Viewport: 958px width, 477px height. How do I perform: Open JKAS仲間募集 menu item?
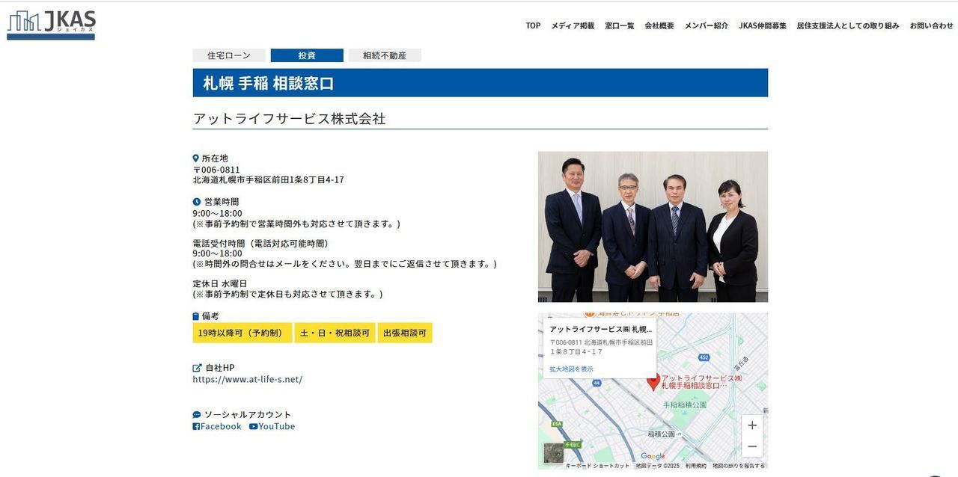[762, 25]
